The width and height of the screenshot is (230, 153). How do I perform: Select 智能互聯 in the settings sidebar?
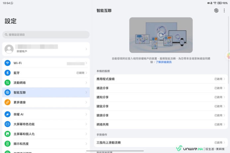[46, 93]
